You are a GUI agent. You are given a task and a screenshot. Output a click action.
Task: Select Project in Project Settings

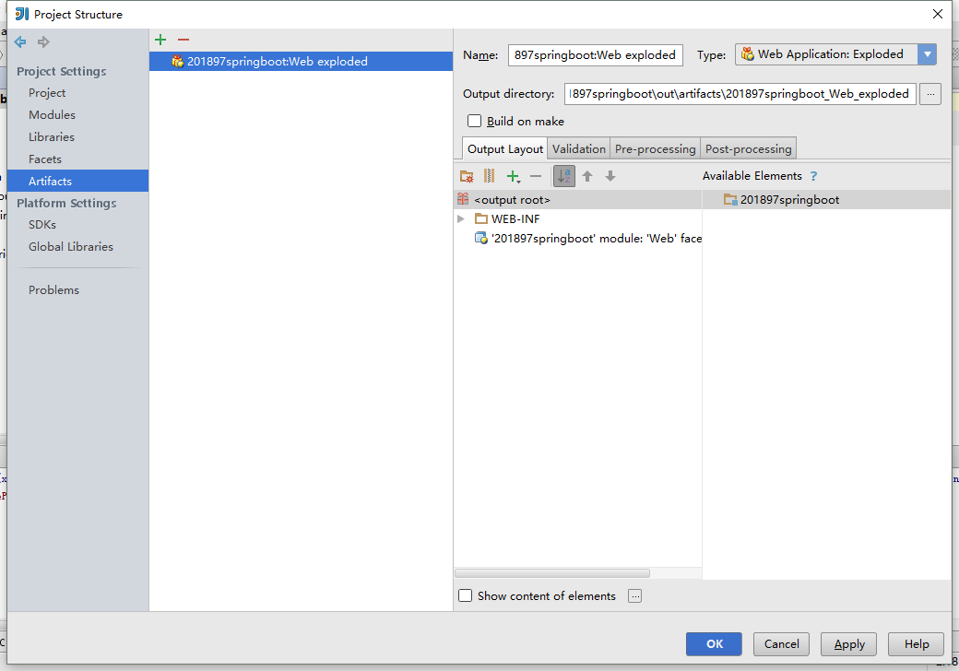tap(47, 93)
